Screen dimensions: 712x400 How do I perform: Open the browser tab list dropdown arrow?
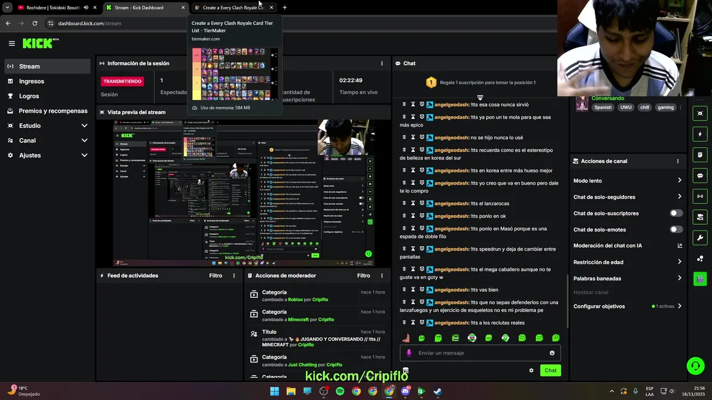[x=7, y=8]
